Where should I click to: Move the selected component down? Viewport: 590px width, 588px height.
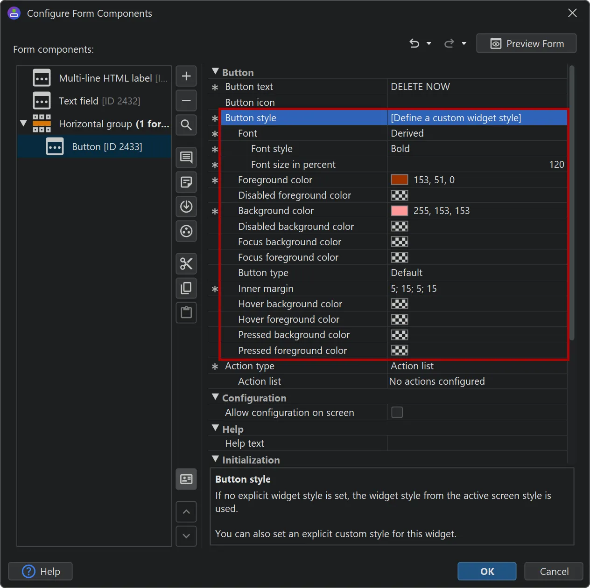pos(186,536)
